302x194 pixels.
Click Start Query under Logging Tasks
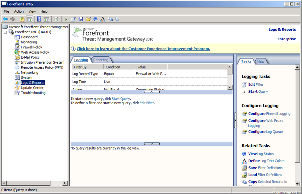(x=258, y=92)
